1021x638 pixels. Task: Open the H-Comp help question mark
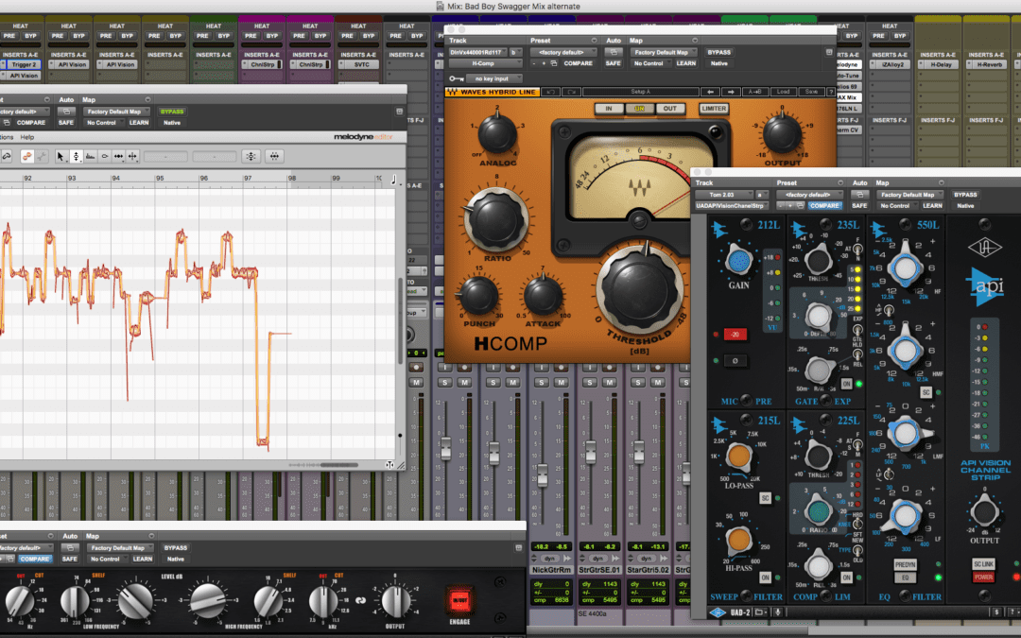[x=831, y=92]
